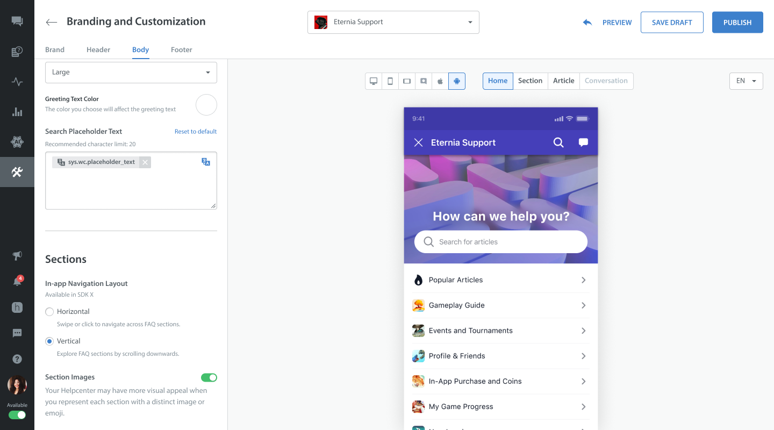Click the search icon in Eternia Support header
Screen dimensions: 774x430
tap(558, 142)
